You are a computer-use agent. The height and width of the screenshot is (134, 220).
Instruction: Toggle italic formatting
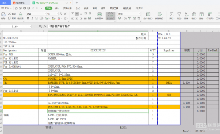point(32,18)
